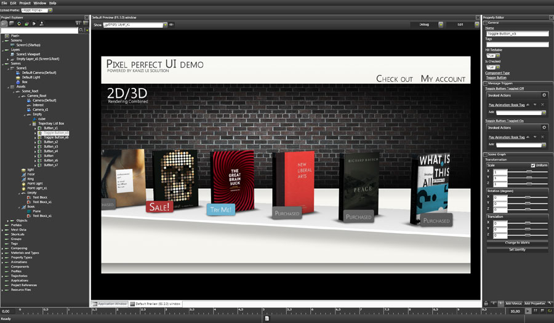This screenshot has height=323, width=554.
Task: Open the project folder view icon
Action: (x=4, y=23)
